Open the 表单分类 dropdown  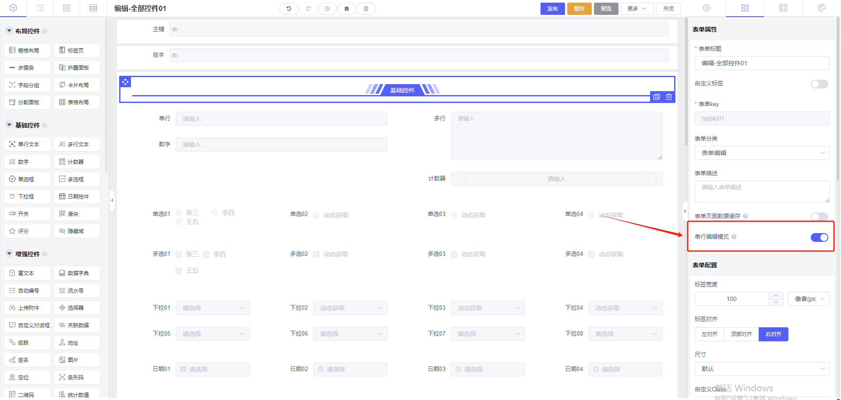pyautogui.click(x=762, y=153)
